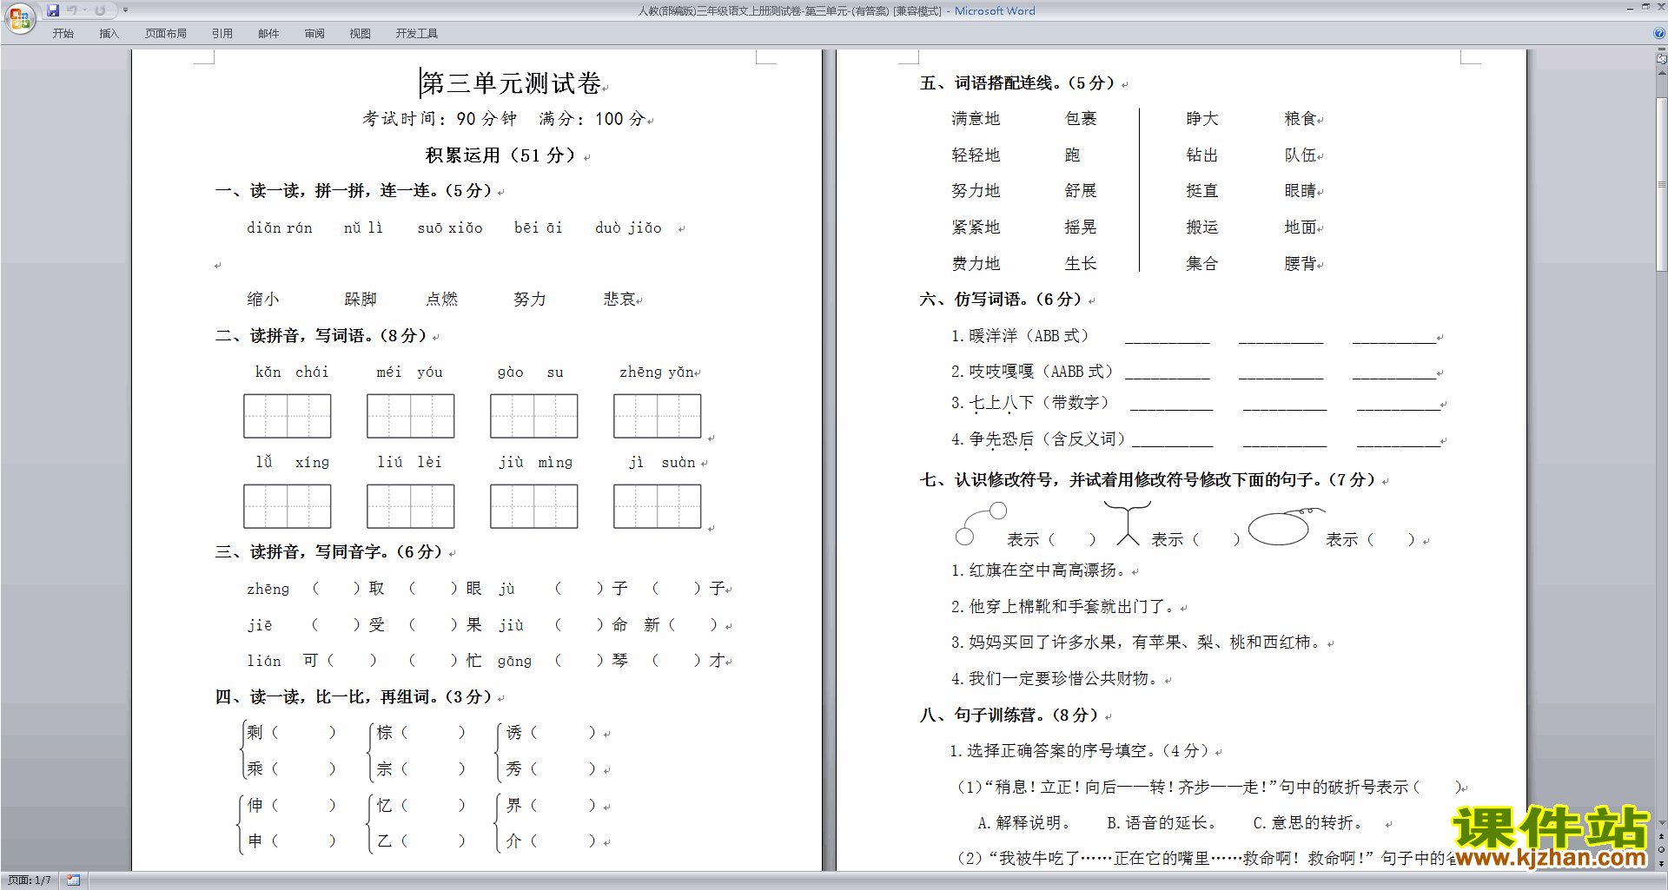1668x890 pixels.
Task: Click the item 1. 暖洋洋（ABB 式）
Action: [x=1020, y=335]
